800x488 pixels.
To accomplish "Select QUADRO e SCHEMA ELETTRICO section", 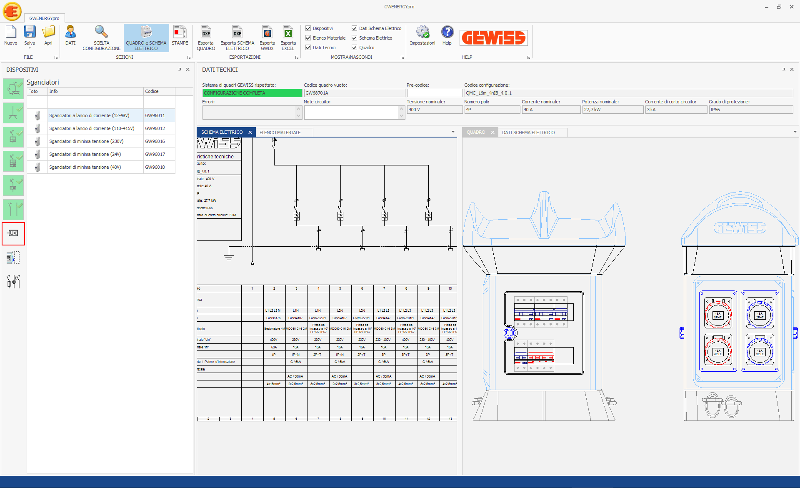I will pos(146,38).
